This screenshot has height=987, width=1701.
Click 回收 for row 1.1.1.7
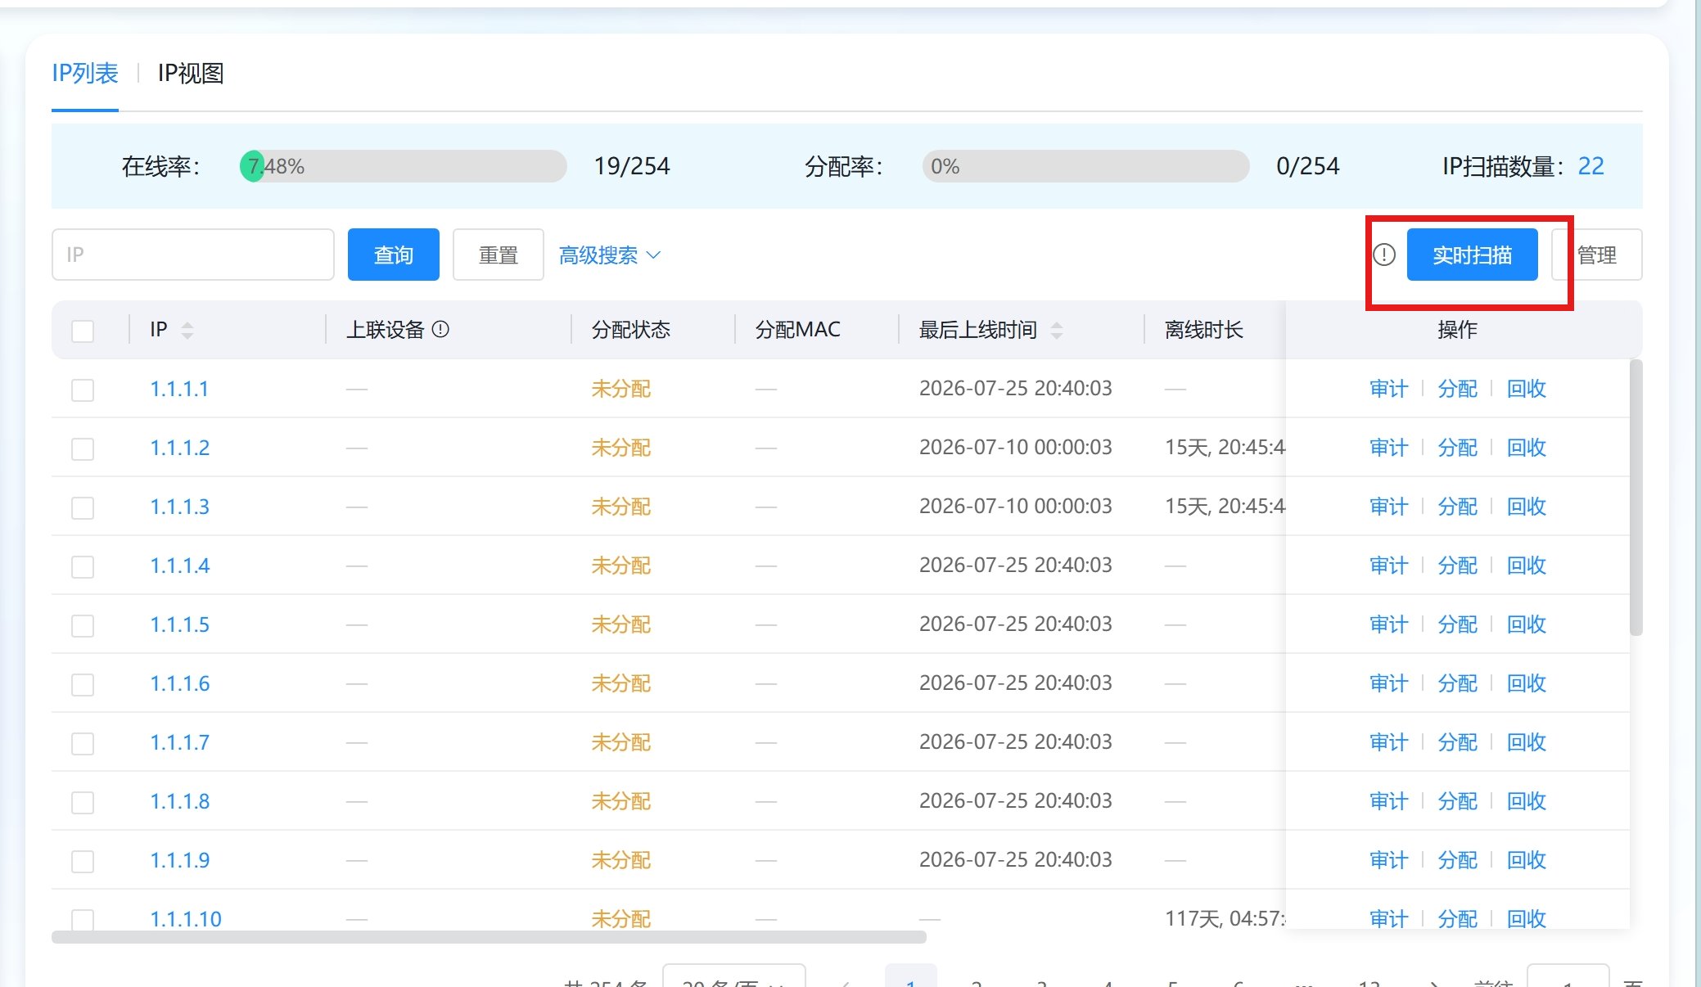point(1527,742)
